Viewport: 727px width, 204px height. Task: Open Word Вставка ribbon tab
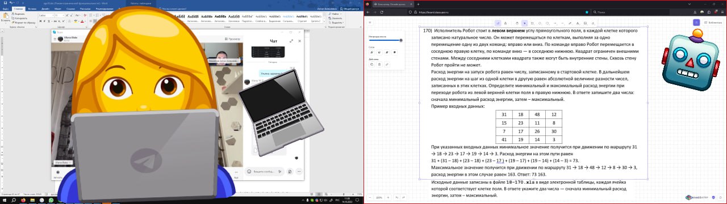click(32, 9)
